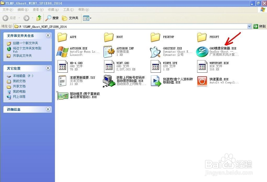Select the 快速把C盘个人资料转移到D盘 icon

point(156,81)
